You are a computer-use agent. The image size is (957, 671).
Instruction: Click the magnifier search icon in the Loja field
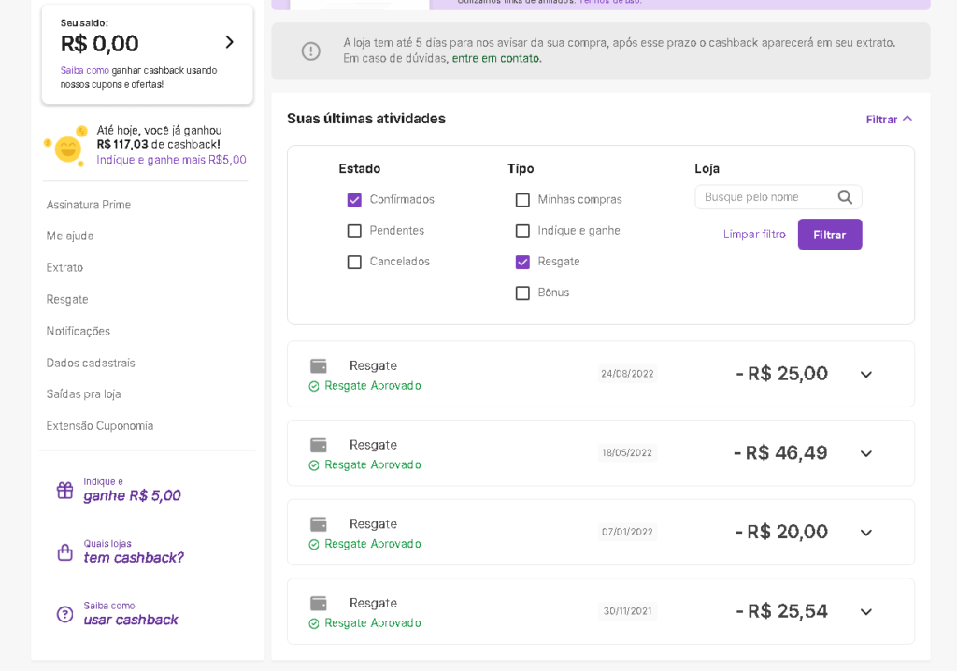tap(845, 196)
